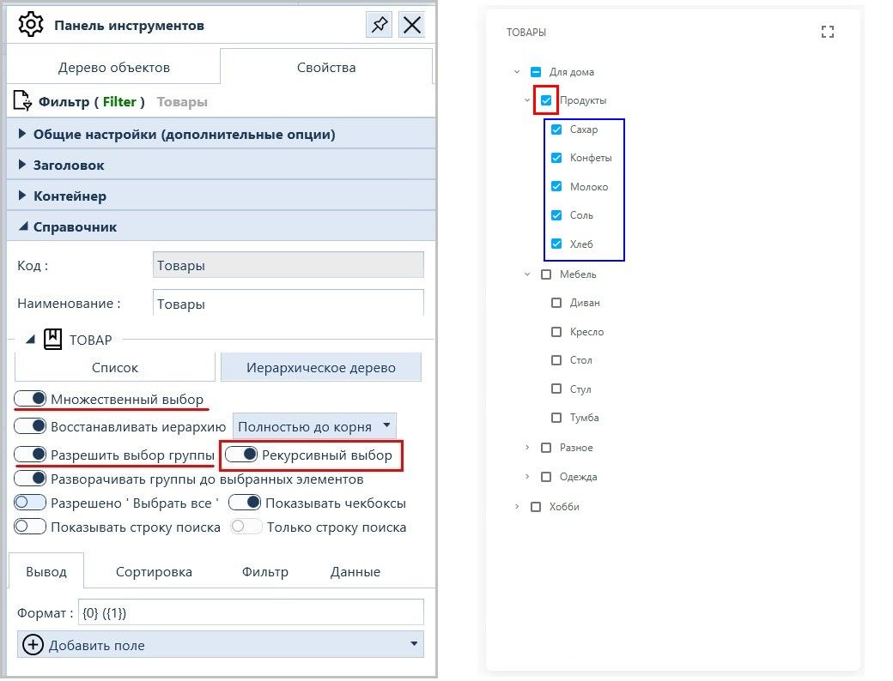893x681 pixels.
Task: Expand the Товары widget to fullscreen
Action: [x=828, y=32]
